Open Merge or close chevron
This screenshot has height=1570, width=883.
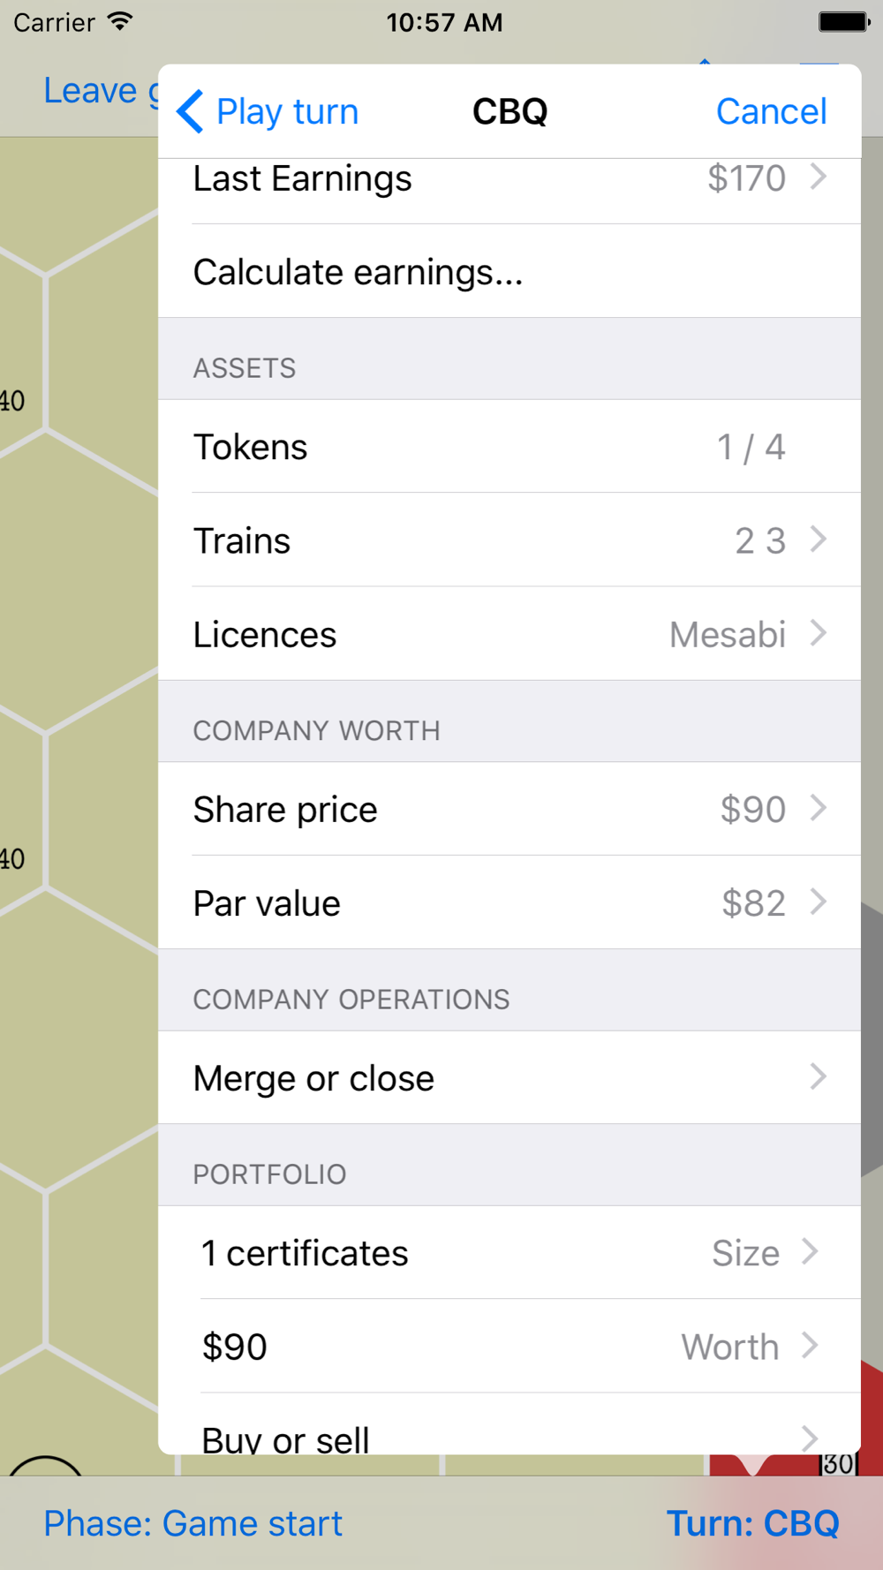[818, 1076]
